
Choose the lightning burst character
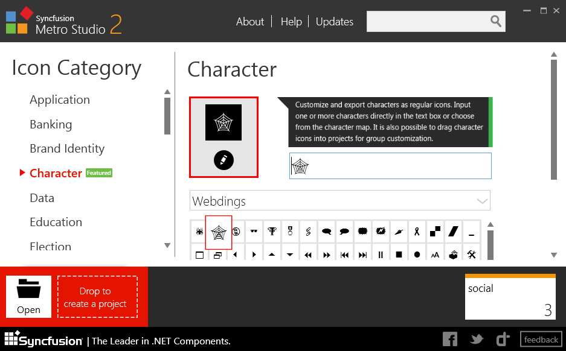pyautogui.click(x=381, y=232)
